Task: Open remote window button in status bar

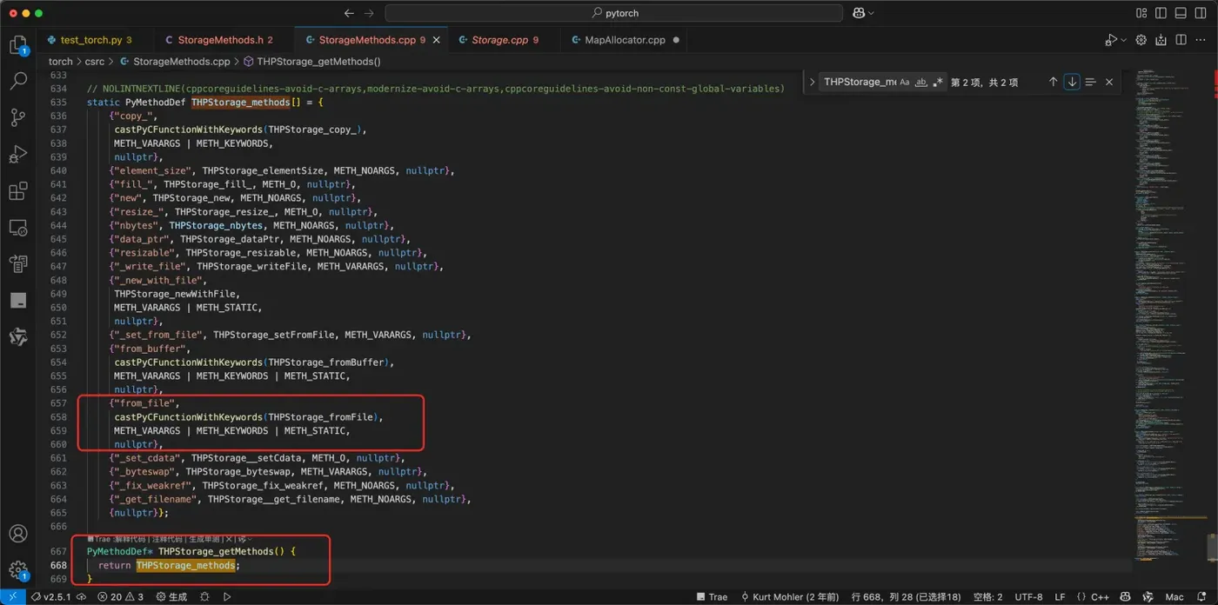Action: tap(14, 596)
